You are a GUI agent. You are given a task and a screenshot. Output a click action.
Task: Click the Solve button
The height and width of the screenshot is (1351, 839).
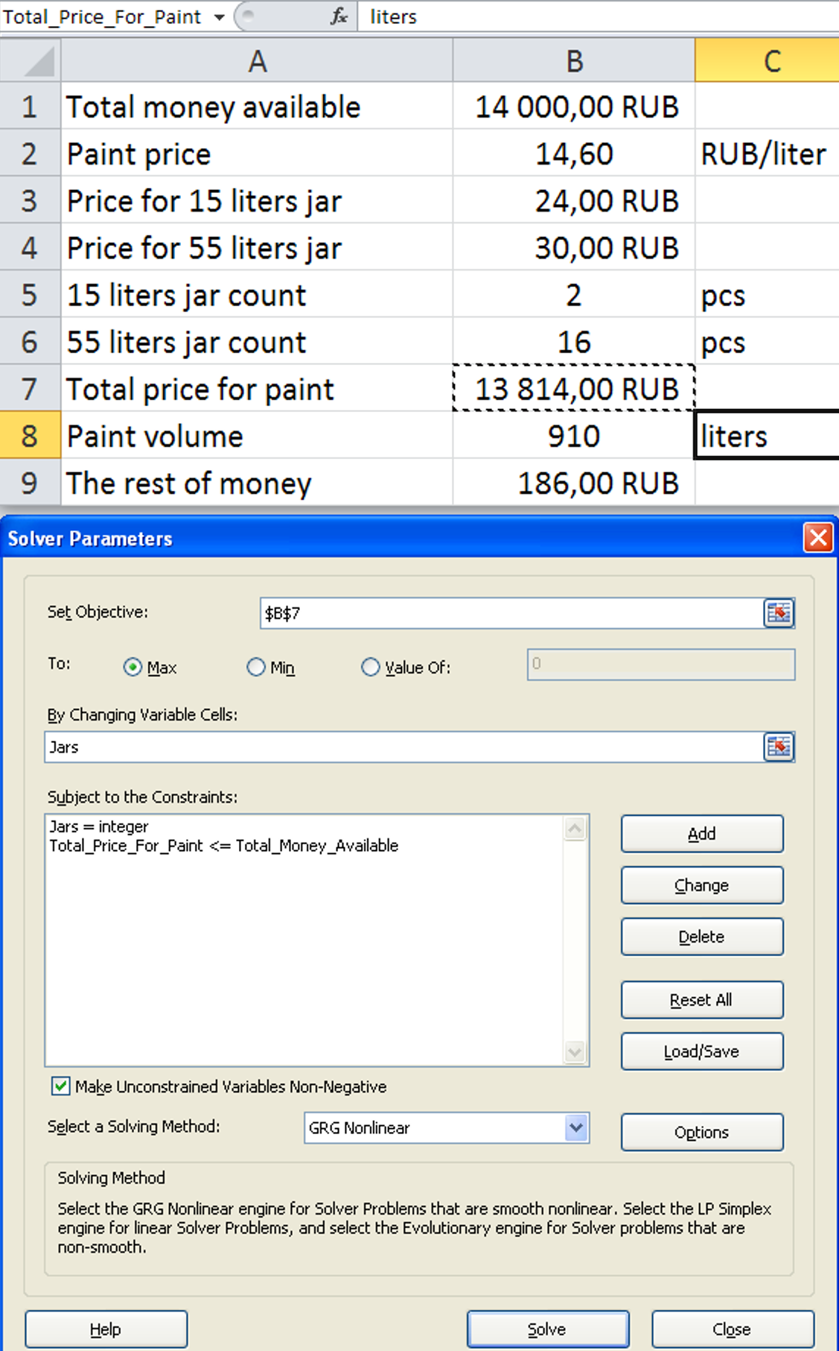[x=548, y=1329]
